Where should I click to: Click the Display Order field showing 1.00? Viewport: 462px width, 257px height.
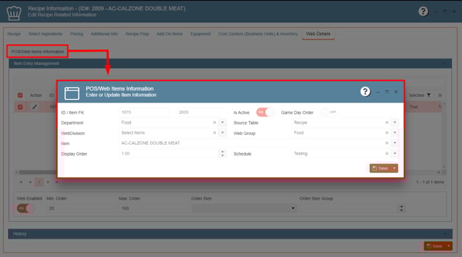169,154
